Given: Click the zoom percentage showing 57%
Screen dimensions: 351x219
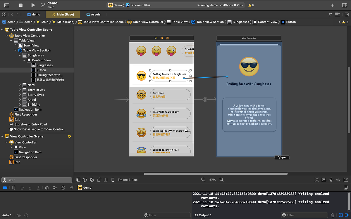Looking at the screenshot, I should click(213, 180).
